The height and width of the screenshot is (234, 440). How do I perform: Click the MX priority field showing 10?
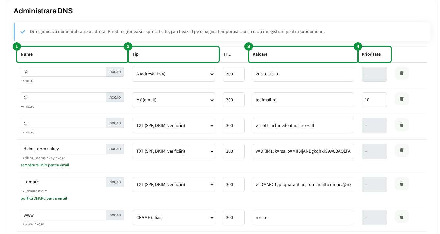pos(374,100)
